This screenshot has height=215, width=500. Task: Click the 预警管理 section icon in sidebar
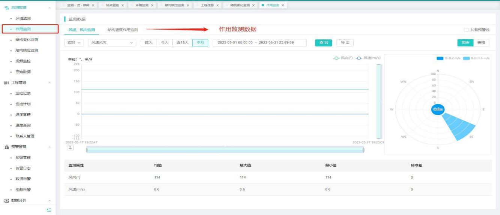pos(6,147)
